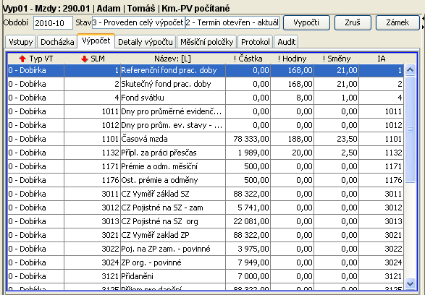This screenshot has height=295, width=425.
Task: Switch to the Vstupy tab
Action: tap(20, 42)
